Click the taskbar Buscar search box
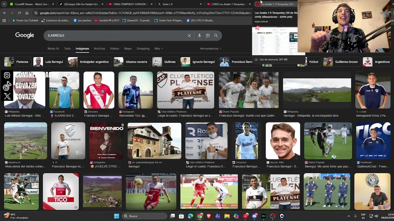Viewport: 394px width, 221px height. (145, 216)
